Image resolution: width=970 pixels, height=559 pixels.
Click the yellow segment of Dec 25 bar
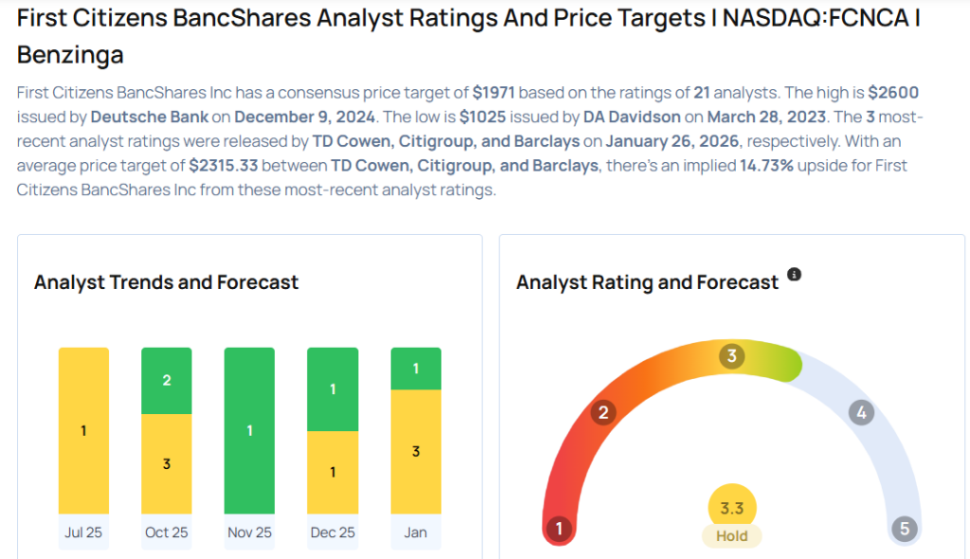tap(332, 472)
